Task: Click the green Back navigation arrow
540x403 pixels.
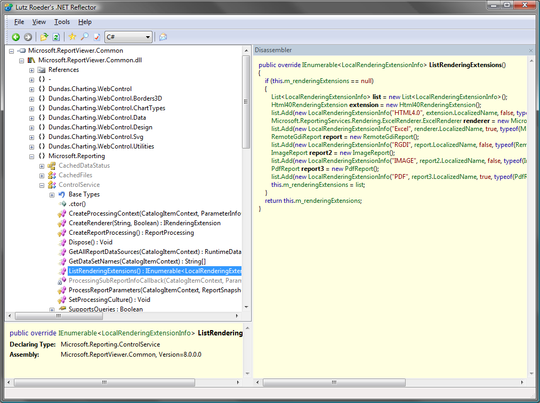Action: pyautogui.click(x=16, y=37)
